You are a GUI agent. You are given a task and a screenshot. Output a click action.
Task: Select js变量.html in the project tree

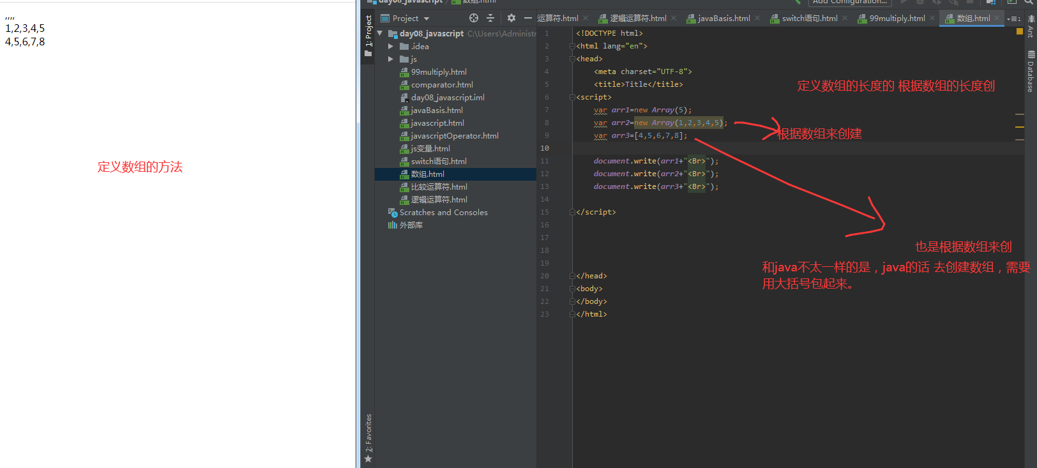pos(430,149)
